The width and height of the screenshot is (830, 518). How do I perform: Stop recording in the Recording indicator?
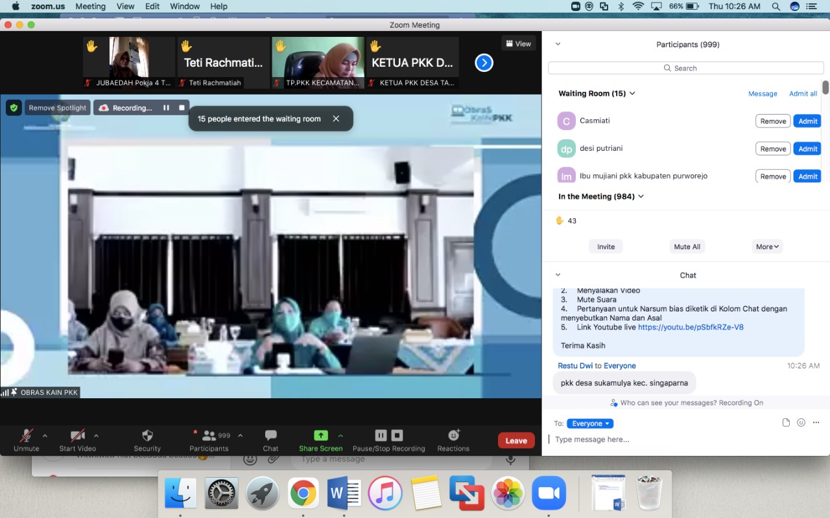(x=182, y=108)
